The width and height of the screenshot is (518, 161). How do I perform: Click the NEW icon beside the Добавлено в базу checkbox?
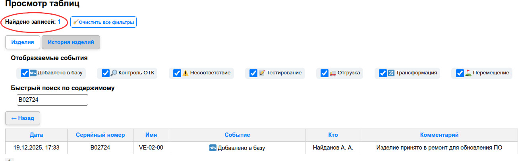[33, 73]
